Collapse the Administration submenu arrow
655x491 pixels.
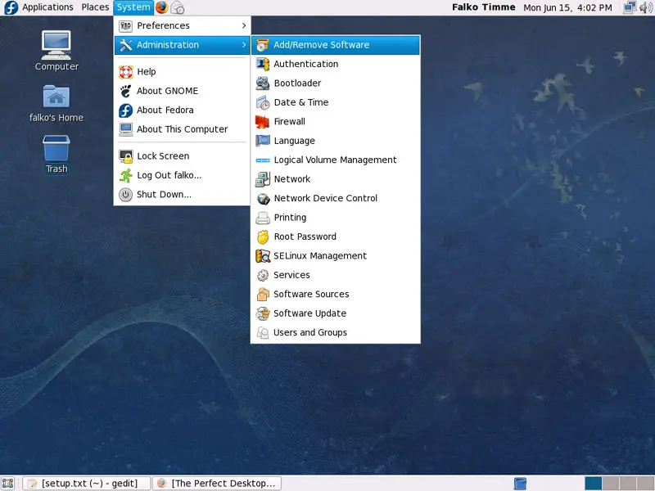click(x=244, y=45)
